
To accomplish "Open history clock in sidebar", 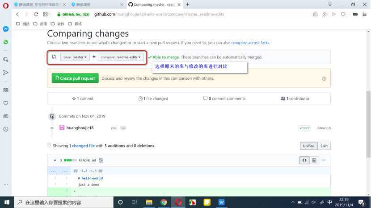I will pos(6,129).
